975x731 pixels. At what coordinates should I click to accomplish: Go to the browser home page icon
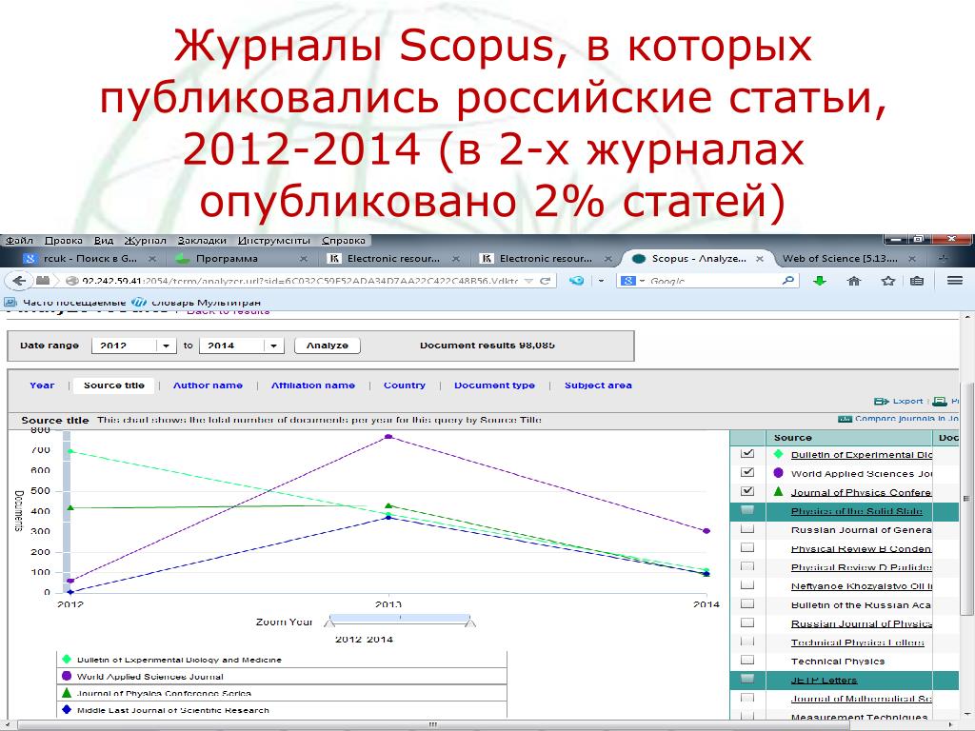pos(854,281)
